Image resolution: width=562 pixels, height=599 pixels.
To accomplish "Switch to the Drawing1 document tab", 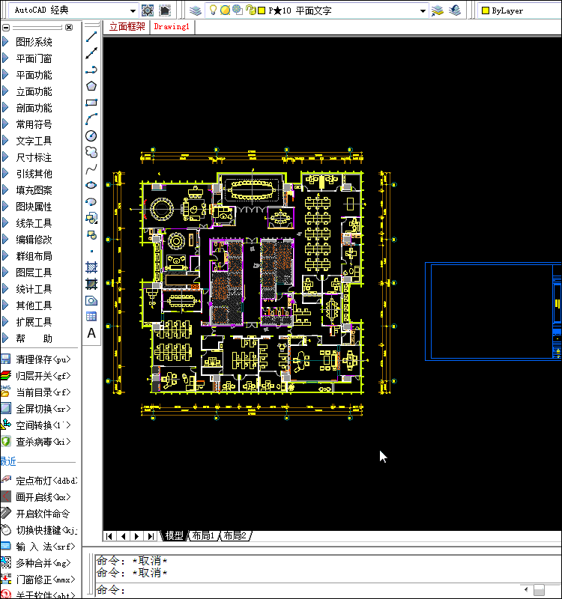I will click(x=172, y=26).
